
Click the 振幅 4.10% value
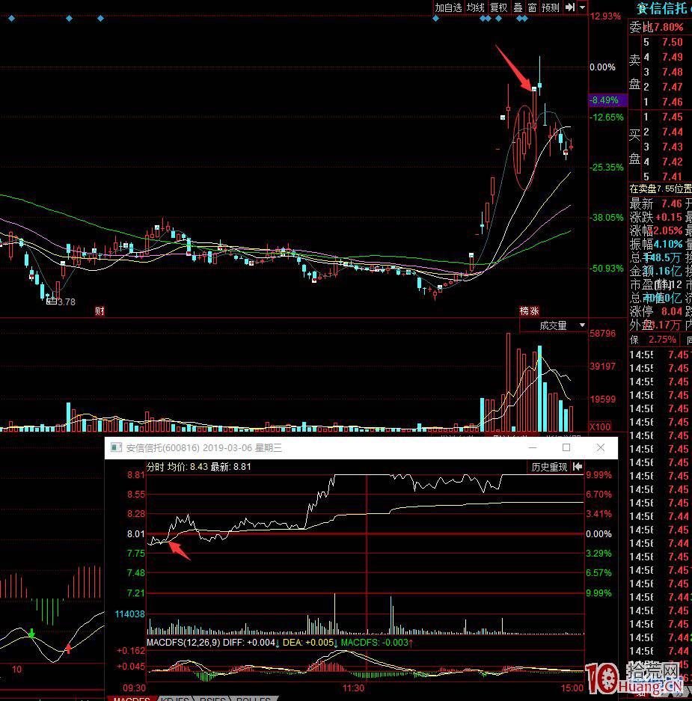[x=668, y=244]
